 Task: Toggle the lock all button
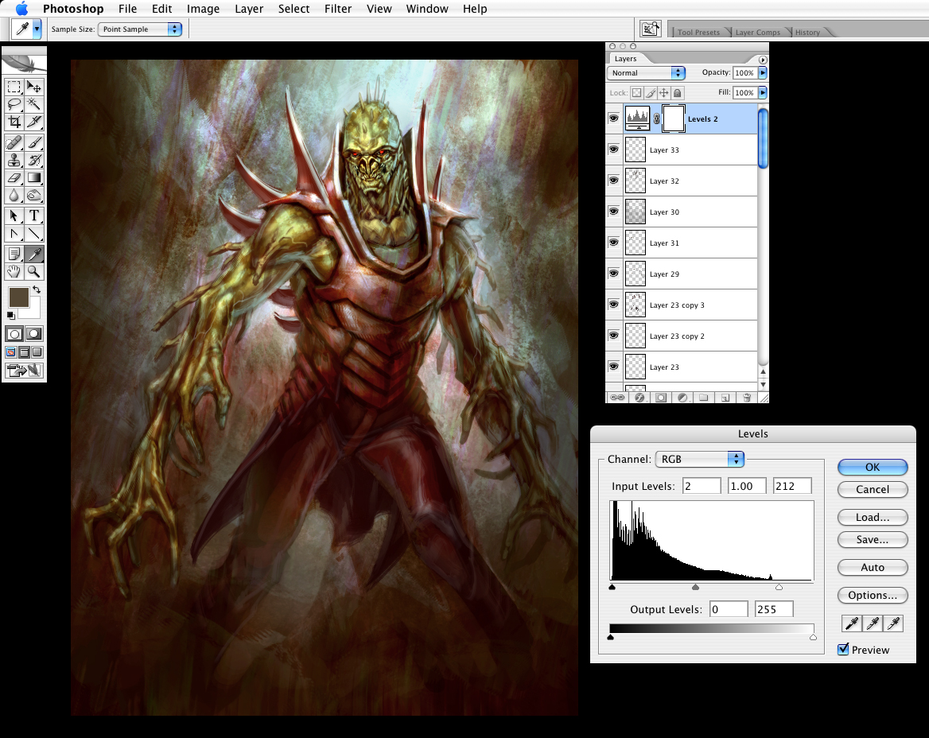[x=678, y=92]
